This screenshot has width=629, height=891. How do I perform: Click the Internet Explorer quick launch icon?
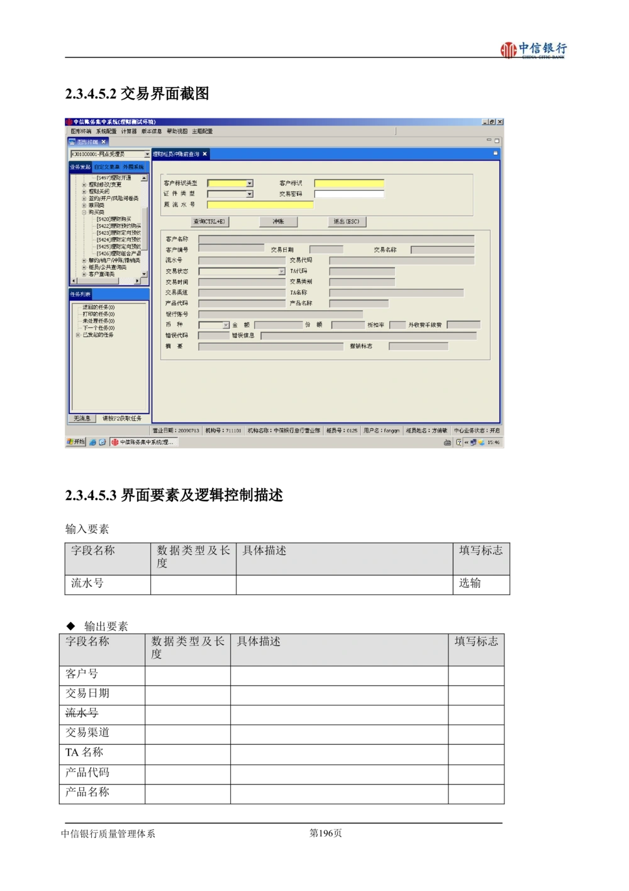(92, 442)
